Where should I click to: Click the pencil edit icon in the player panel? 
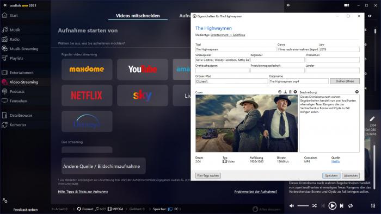click(x=372, y=119)
